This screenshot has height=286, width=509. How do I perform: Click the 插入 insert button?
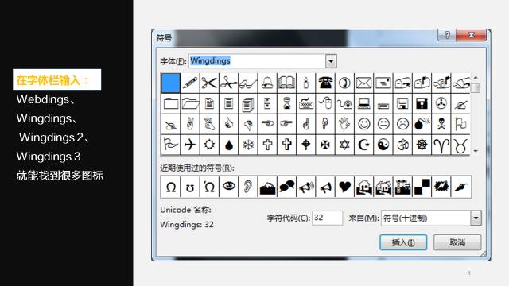tap(403, 242)
